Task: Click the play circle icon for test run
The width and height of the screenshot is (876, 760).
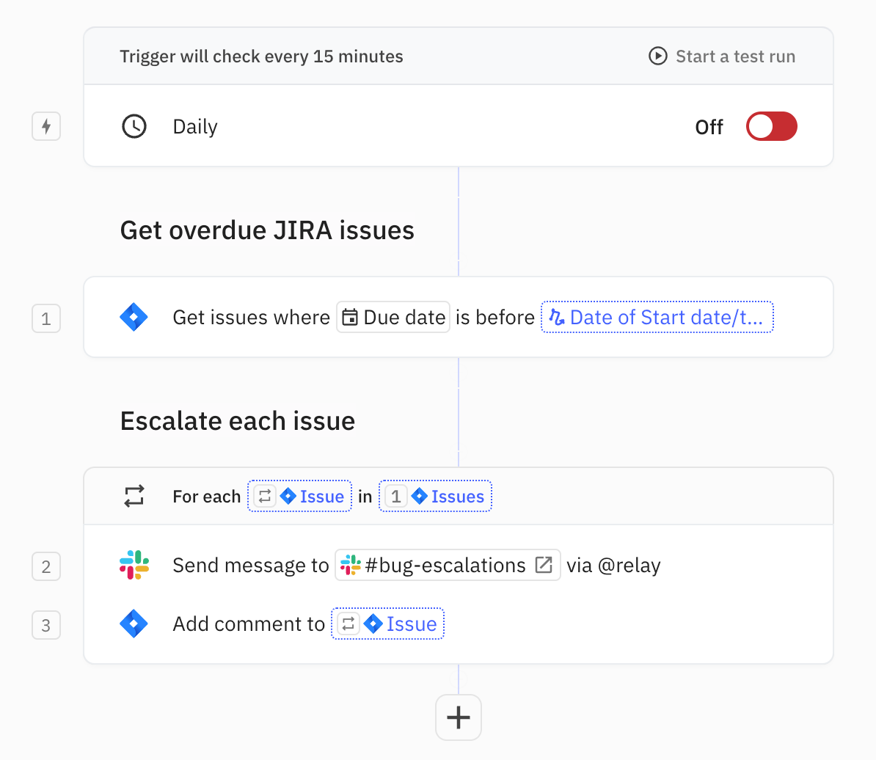Action: [657, 56]
